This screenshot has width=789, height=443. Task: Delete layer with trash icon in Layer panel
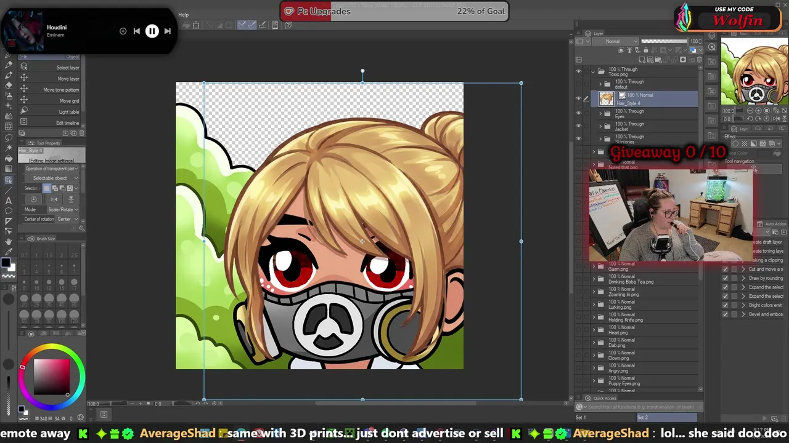point(699,60)
